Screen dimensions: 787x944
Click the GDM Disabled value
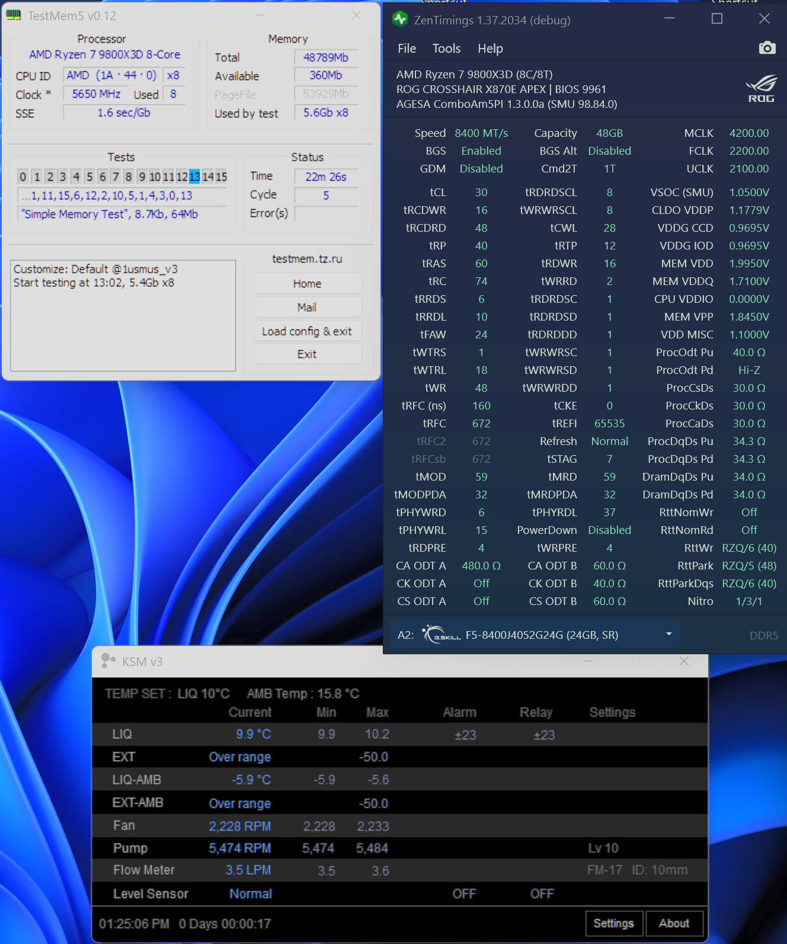click(x=481, y=169)
